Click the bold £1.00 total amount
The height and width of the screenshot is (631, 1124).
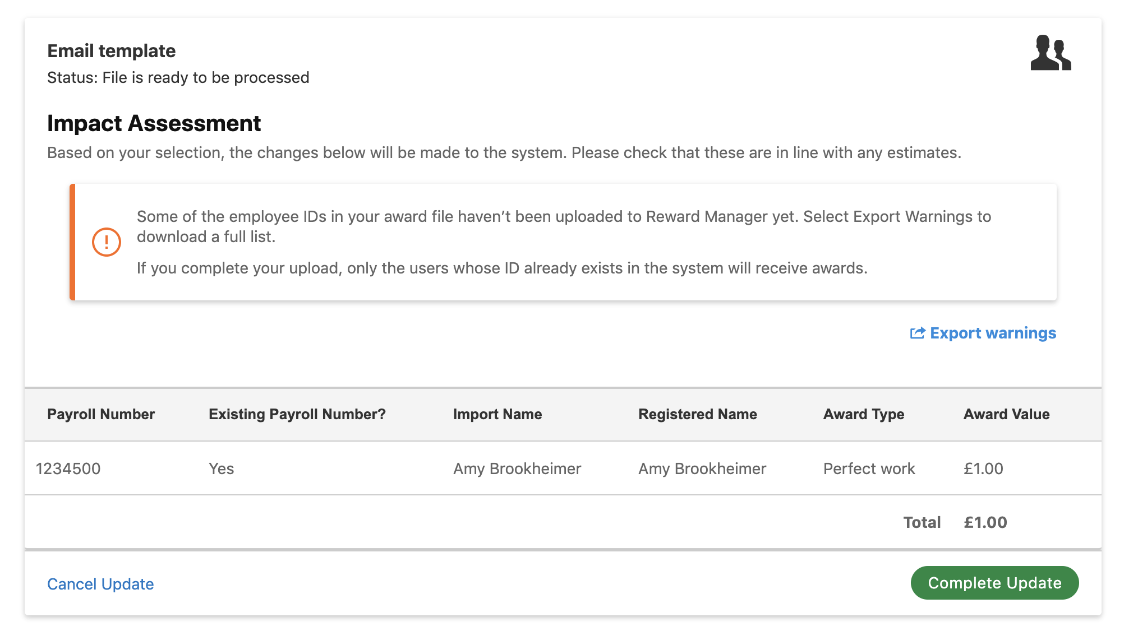[985, 522]
